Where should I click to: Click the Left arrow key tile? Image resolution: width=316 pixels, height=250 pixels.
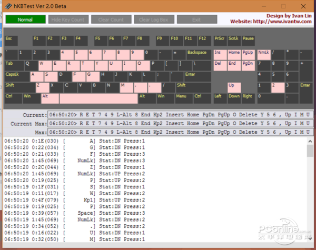(220, 98)
